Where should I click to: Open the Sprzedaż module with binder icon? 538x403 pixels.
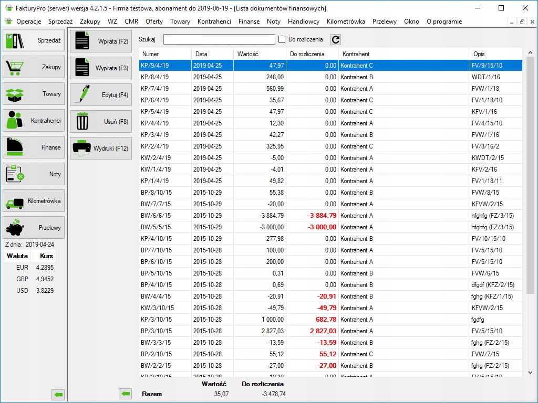[34, 40]
